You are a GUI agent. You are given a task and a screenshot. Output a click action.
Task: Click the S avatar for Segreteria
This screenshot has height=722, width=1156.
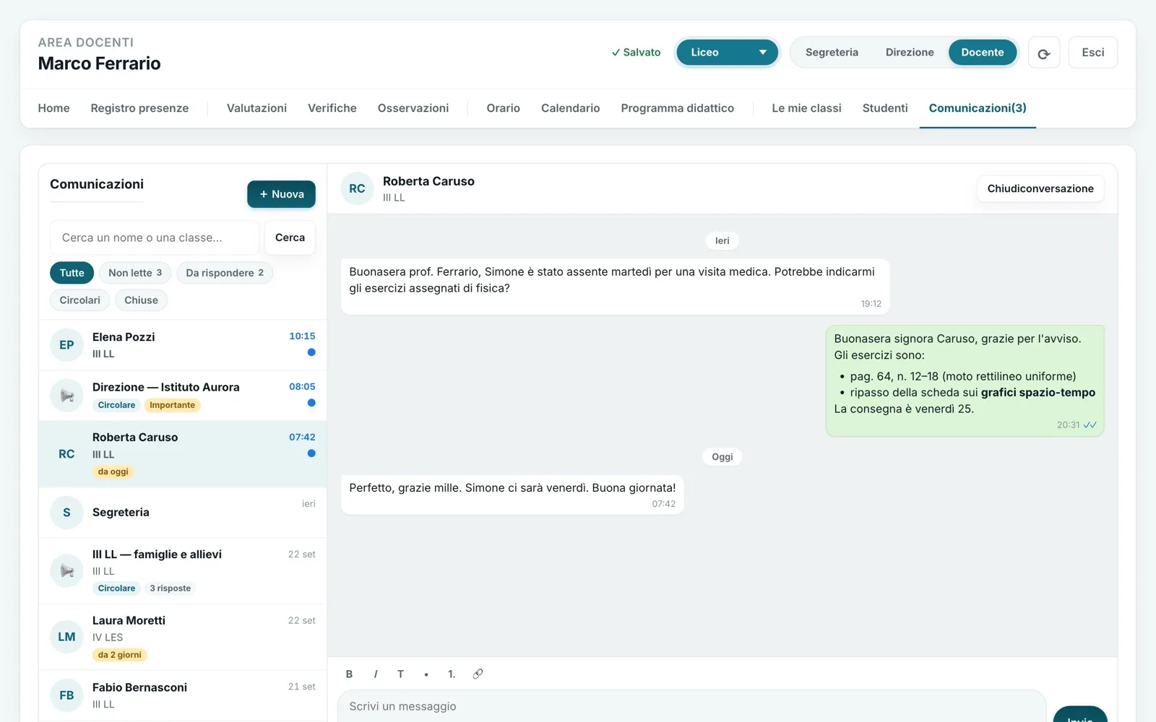click(66, 512)
